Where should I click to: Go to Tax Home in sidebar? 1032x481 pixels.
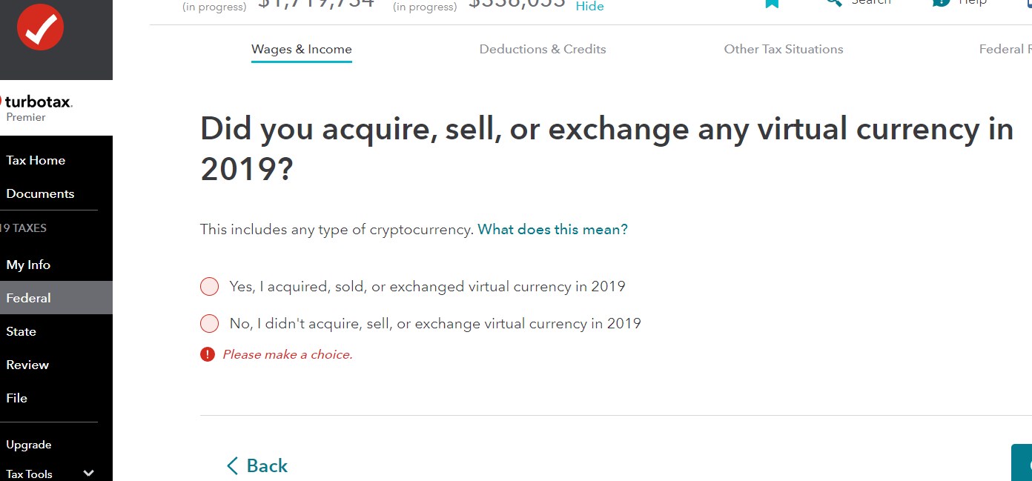36,161
